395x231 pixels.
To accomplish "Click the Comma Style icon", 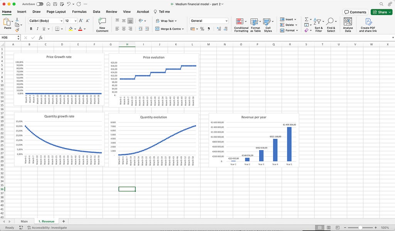I will click(x=209, y=29).
